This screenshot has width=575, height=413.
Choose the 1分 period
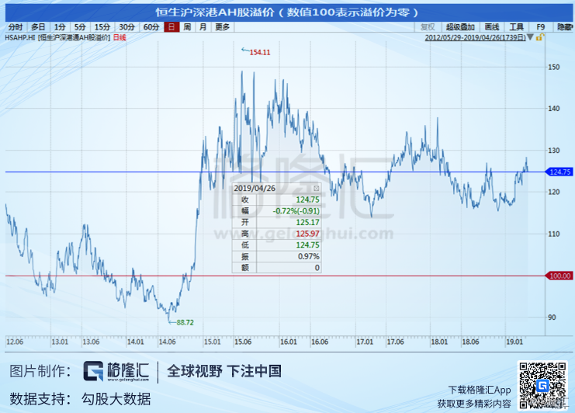click(x=60, y=27)
